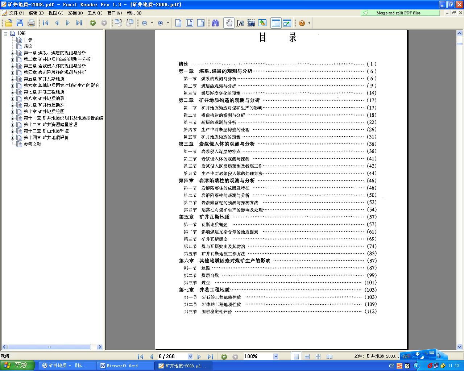Open the 文件 menu
The image size is (464, 371).
click(16, 13)
